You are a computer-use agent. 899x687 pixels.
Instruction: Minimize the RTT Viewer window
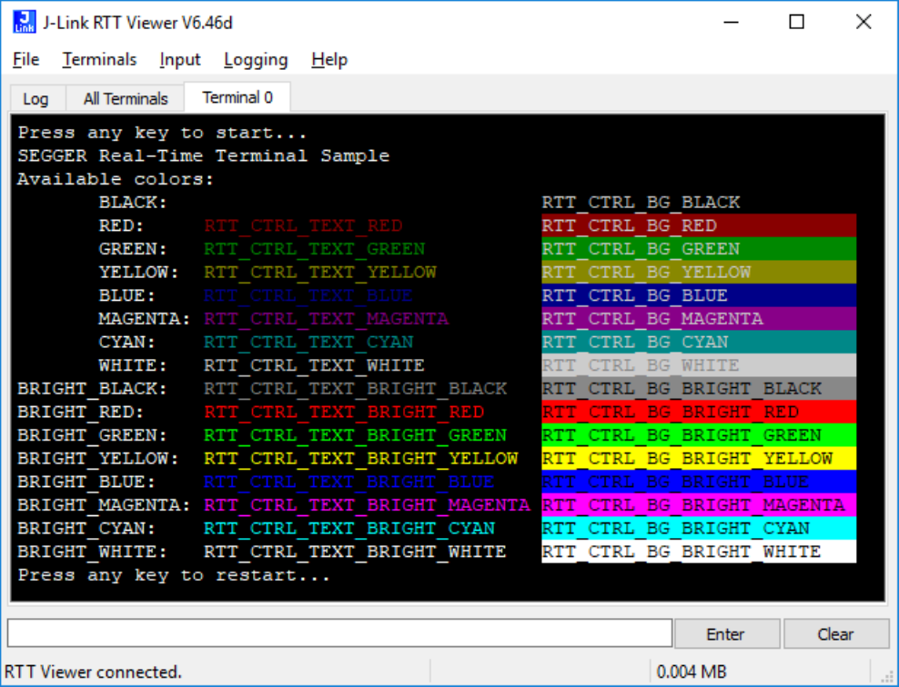(x=730, y=22)
